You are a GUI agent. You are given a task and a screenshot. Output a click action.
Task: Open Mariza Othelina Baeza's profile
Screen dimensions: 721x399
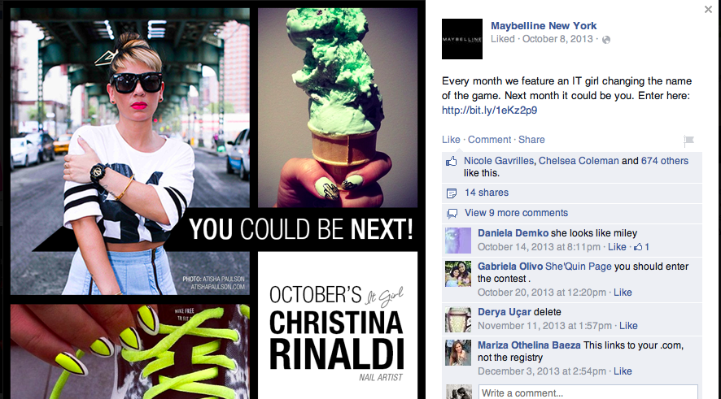529,345
